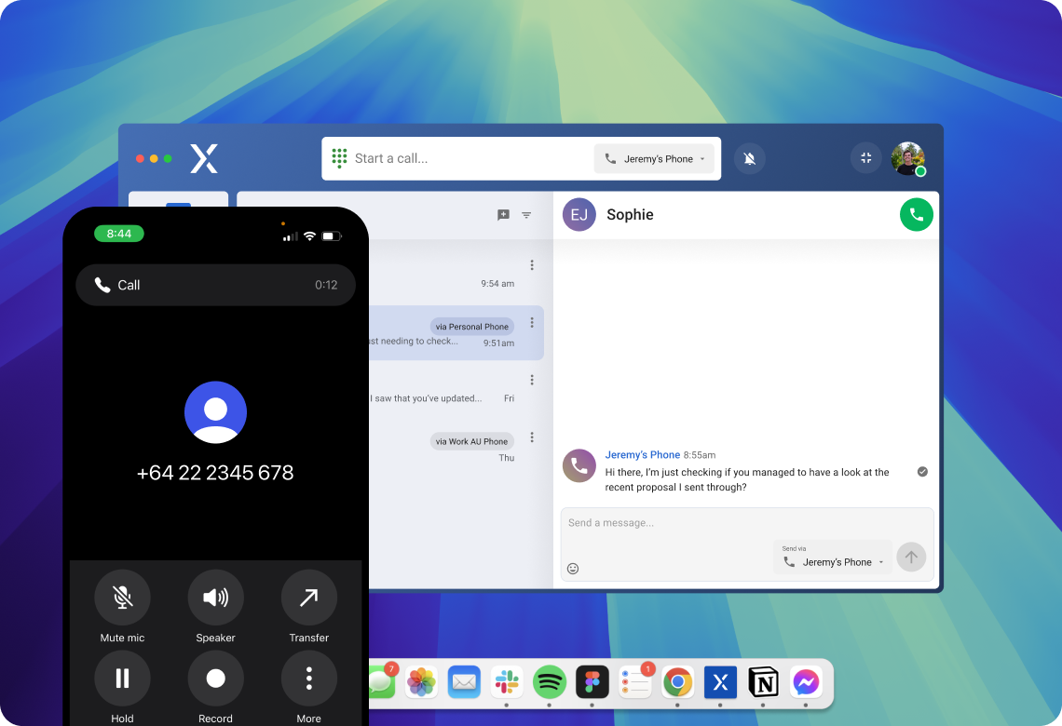
Task: Tap the +64 22 2345 678 number
Action: 215,472
